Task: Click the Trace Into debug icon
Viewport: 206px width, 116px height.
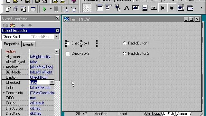Action: tap(67, 9)
